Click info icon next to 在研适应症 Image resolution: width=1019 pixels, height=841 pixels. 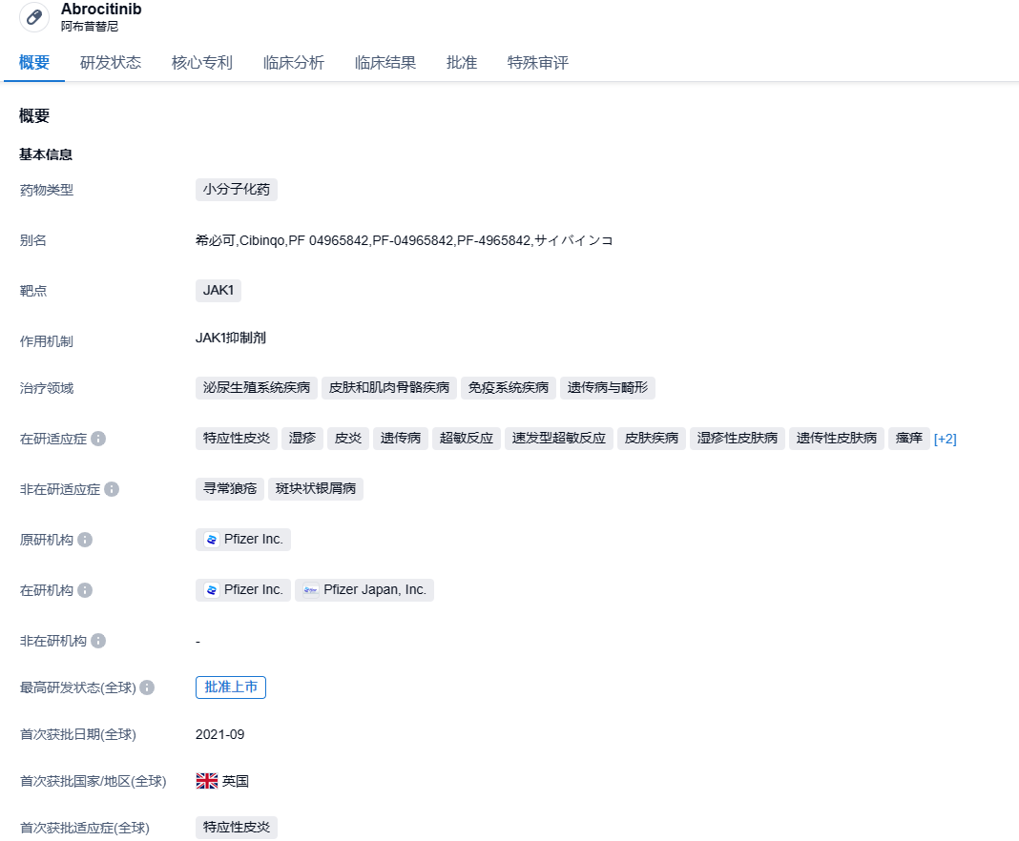(x=98, y=439)
